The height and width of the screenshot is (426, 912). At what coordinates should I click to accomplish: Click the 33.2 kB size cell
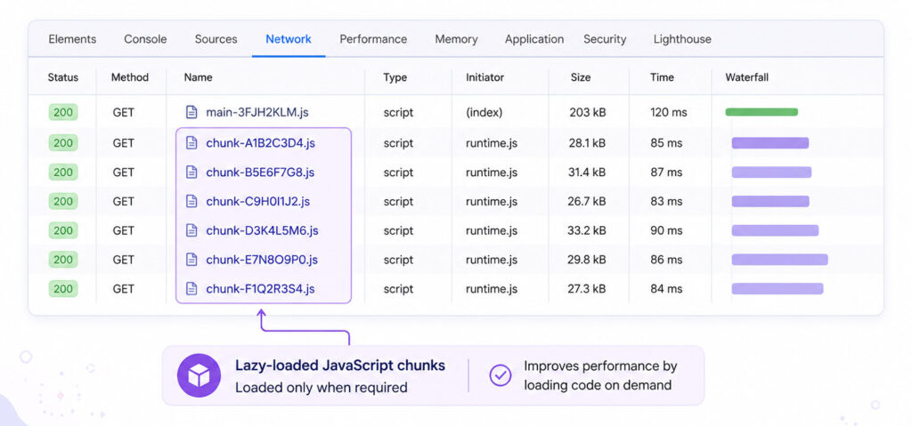(x=587, y=230)
